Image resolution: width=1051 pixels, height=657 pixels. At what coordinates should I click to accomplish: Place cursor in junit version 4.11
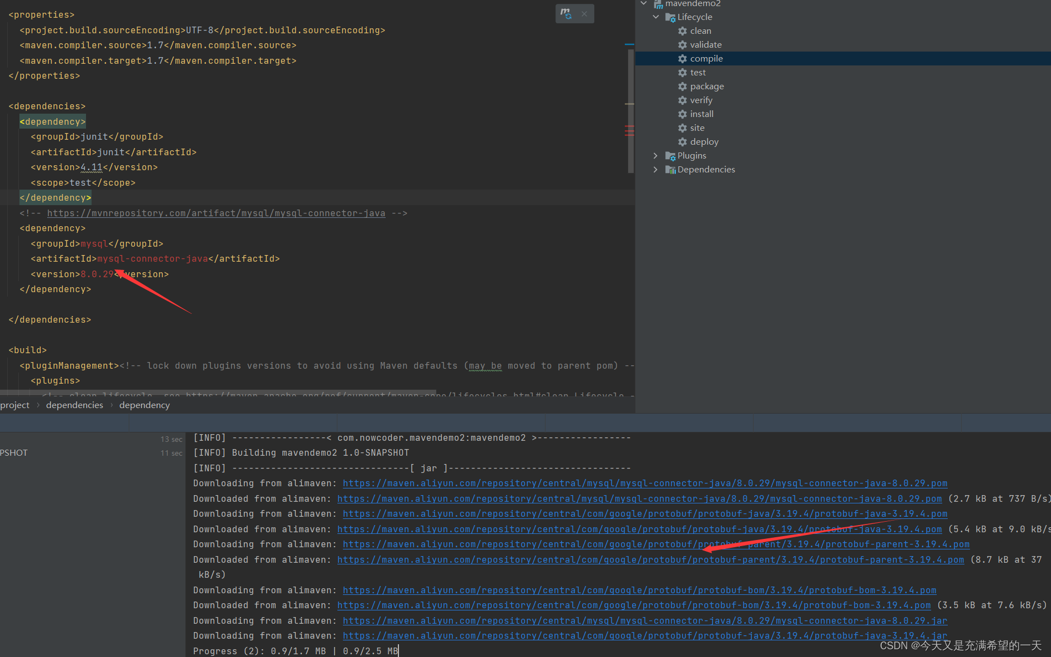92,167
